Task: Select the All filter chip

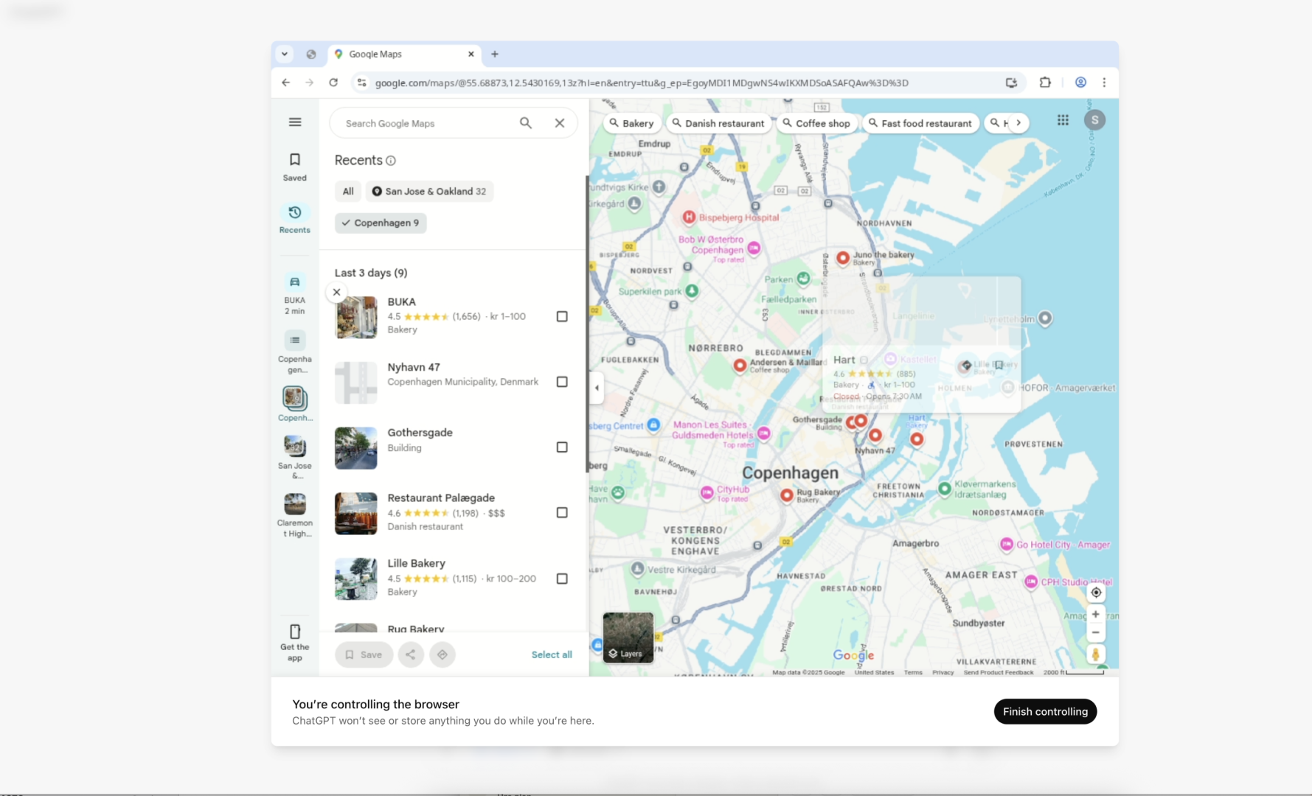Action: pos(348,191)
